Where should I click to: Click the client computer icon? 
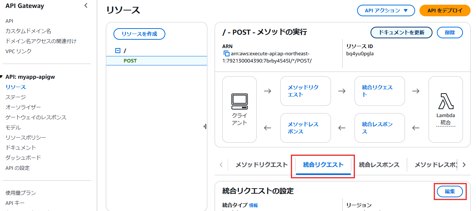pyautogui.click(x=239, y=102)
